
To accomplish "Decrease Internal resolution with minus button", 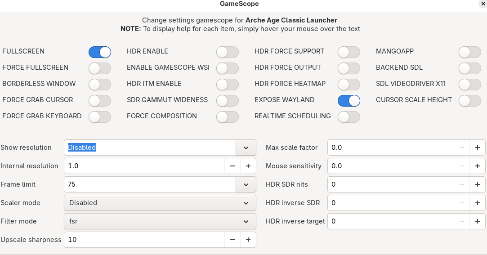I will [x=232, y=166].
